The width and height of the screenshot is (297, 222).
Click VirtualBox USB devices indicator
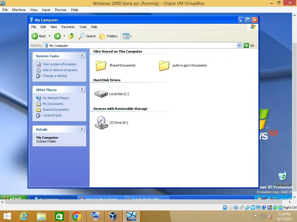point(247,208)
